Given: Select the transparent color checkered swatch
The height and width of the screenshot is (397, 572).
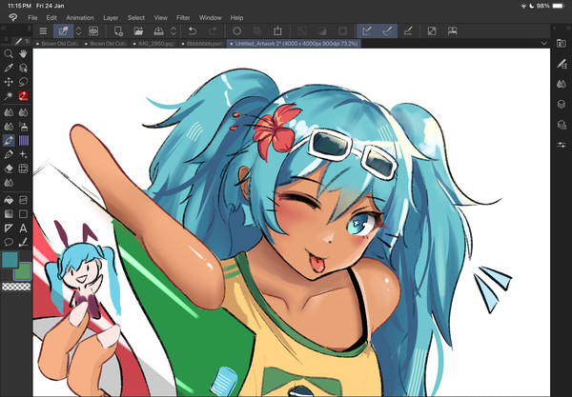Looking at the screenshot, I should click(16, 287).
